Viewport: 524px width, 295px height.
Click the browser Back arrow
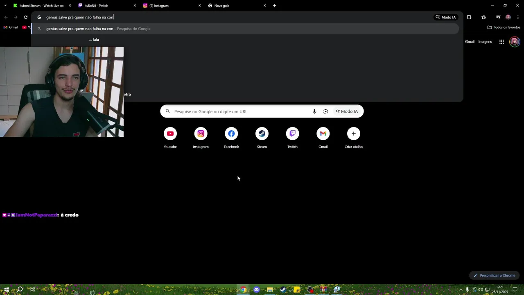coord(6,17)
